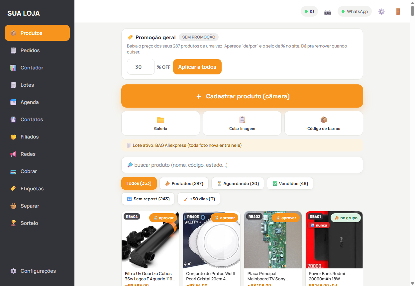This screenshot has height=286, width=415.
Task: Open Separar in the sidebar
Action: (x=37, y=206)
